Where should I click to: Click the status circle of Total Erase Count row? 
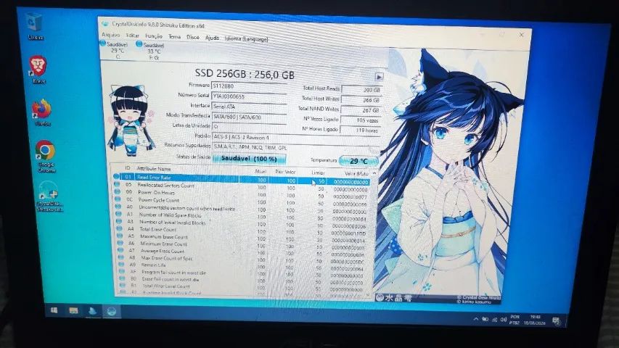119,228
